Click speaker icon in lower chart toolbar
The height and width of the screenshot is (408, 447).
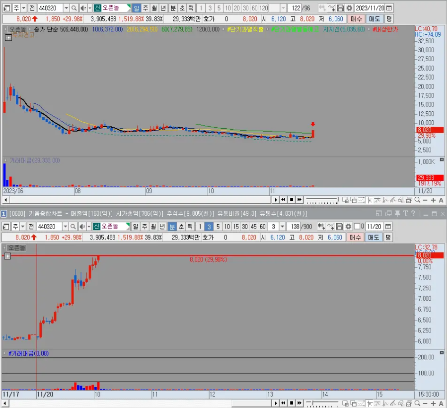82,227
